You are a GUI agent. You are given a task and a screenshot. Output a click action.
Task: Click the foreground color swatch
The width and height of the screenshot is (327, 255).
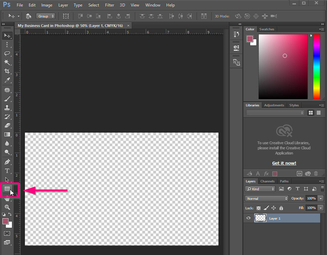point(5,221)
